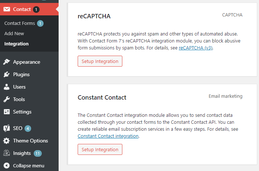Open the Constant Contact integration link
The image size is (259, 171).
pos(108,136)
